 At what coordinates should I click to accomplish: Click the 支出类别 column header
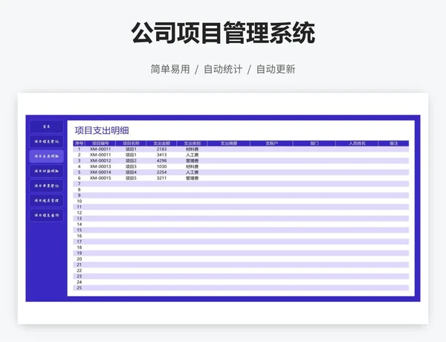click(193, 143)
